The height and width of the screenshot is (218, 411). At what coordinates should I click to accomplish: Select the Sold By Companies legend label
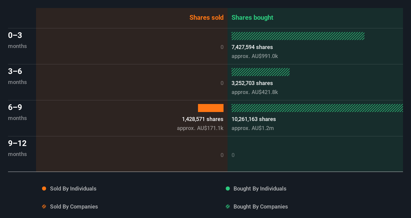pyautogui.click(x=74, y=206)
